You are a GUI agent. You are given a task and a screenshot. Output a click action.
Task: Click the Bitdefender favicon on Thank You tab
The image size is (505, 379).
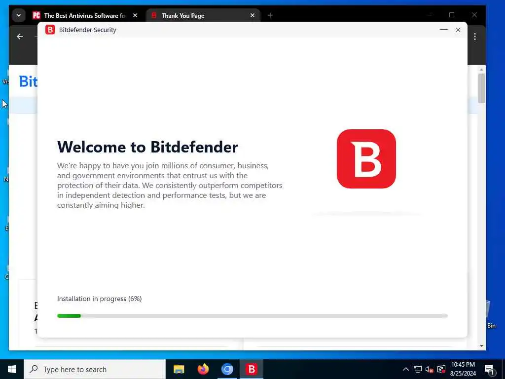point(154,15)
